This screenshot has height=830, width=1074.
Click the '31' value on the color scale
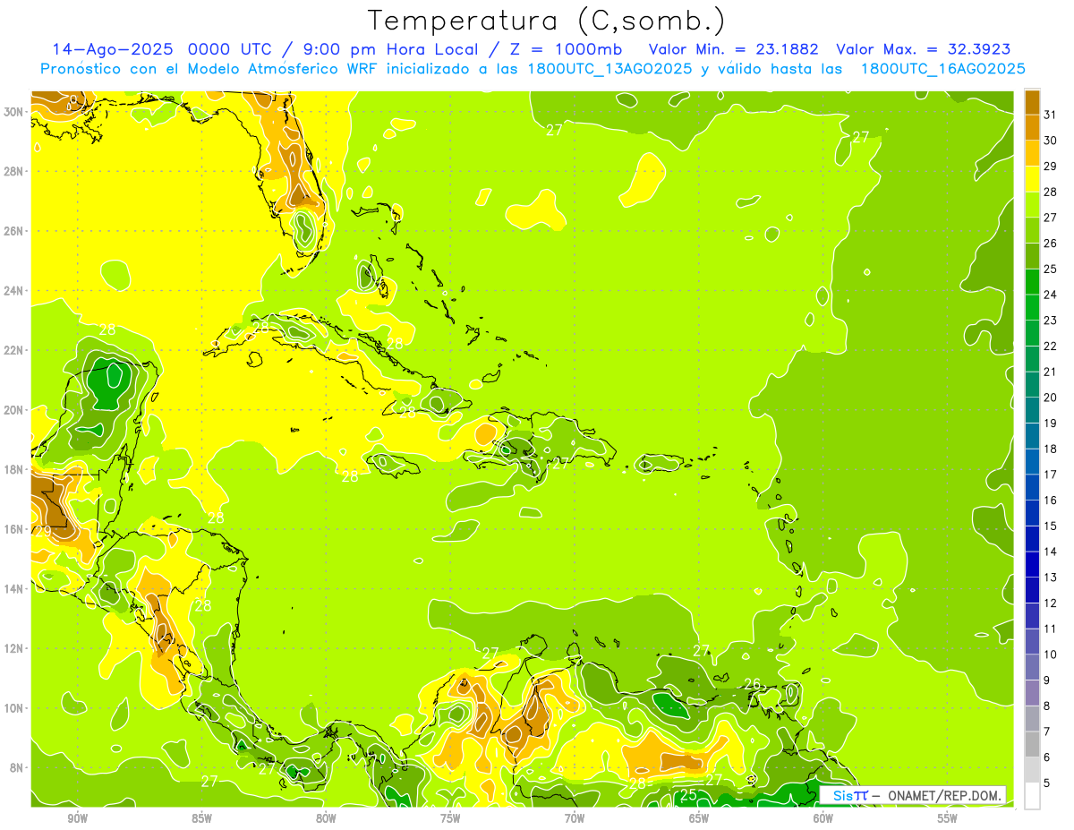1050,115
